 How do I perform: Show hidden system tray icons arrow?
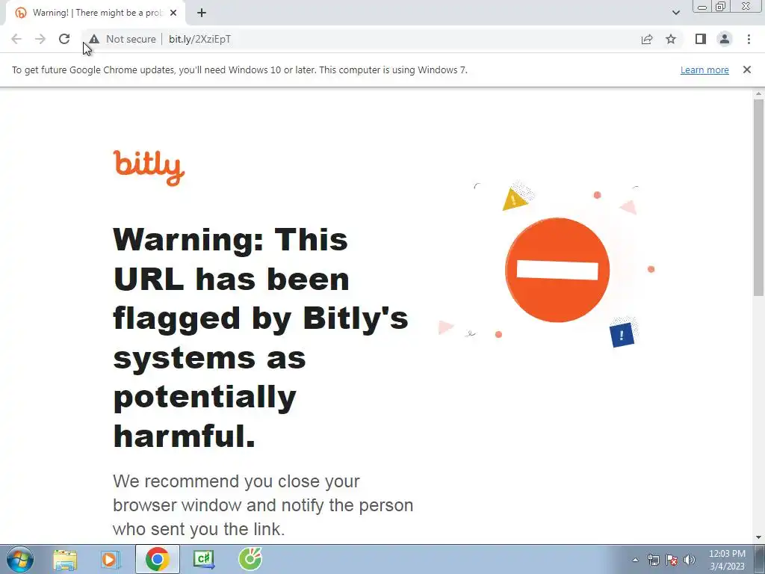(635, 560)
